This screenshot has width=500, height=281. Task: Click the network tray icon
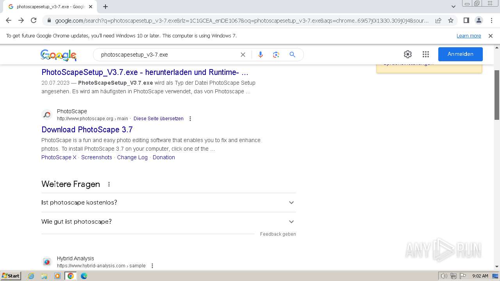point(454,276)
